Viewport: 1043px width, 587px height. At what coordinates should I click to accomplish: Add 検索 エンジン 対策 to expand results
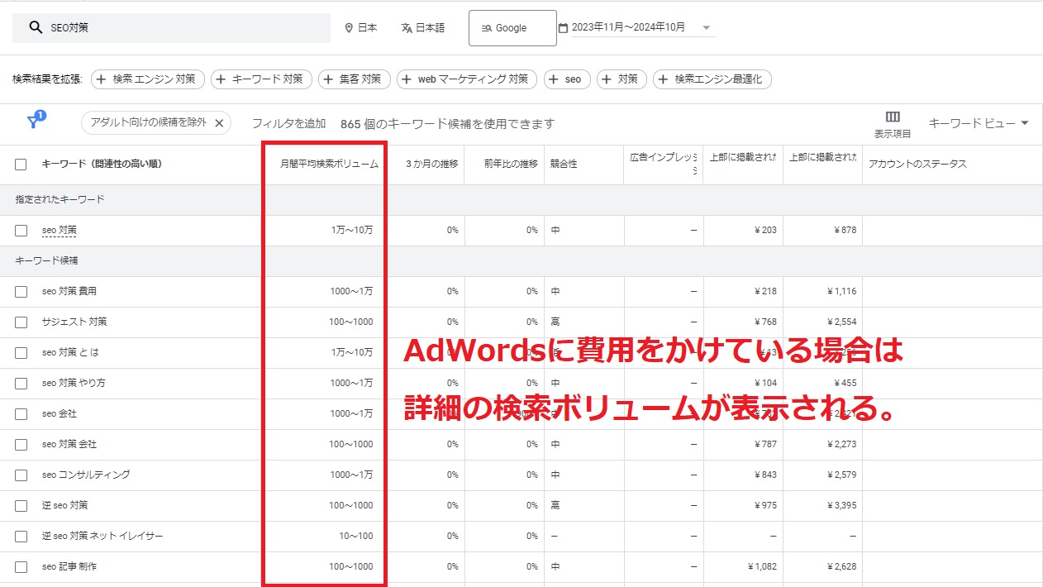[147, 79]
